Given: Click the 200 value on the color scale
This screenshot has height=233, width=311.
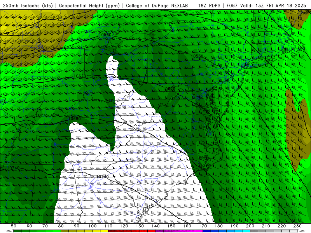Looking at the screenshot, I should (250, 226).
